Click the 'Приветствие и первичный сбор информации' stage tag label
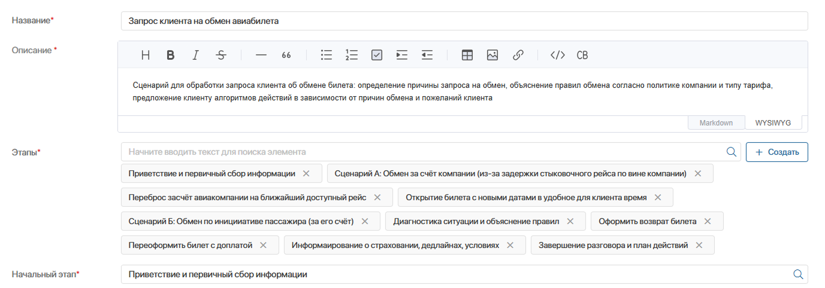Screen dimensions: 825x288 pos(211,173)
